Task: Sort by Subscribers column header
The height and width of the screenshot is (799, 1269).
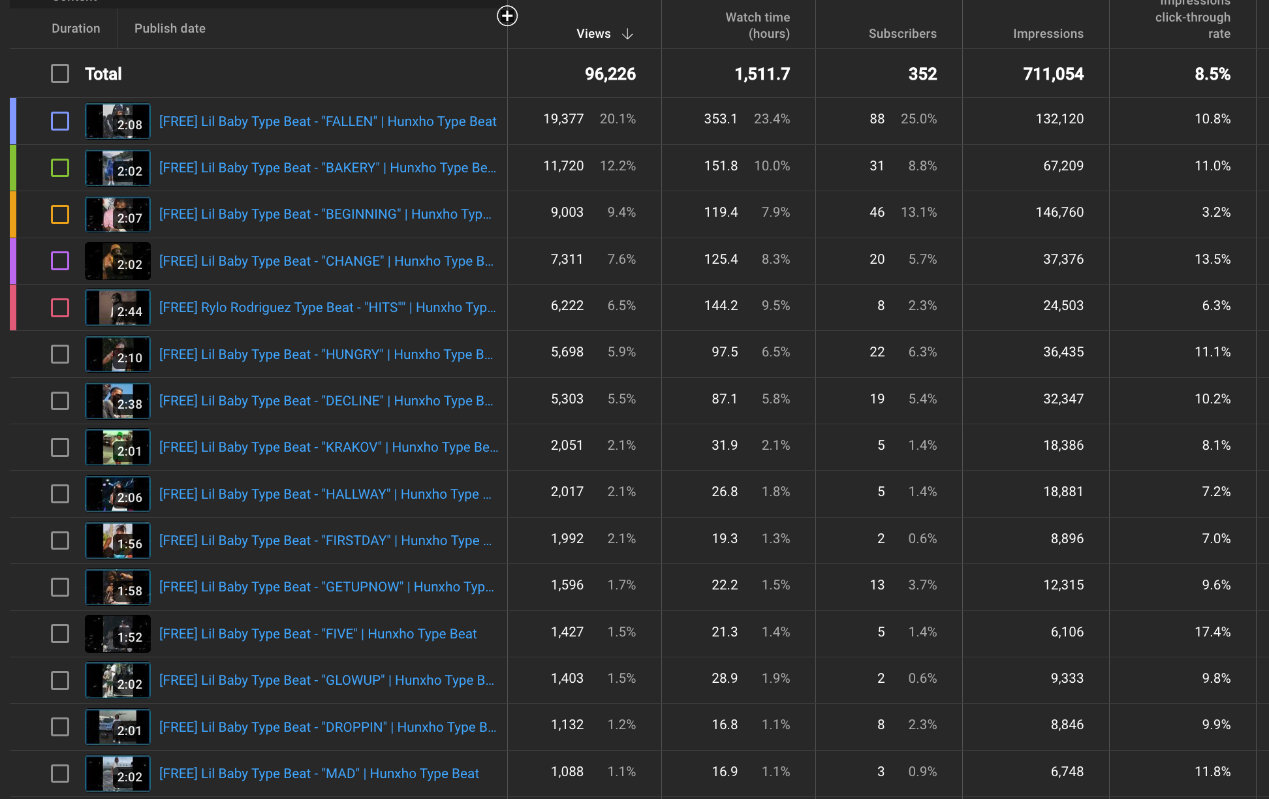Action: pyautogui.click(x=902, y=34)
